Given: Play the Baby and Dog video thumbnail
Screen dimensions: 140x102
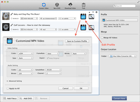Looking at the screenshot, I should tap(6, 16).
